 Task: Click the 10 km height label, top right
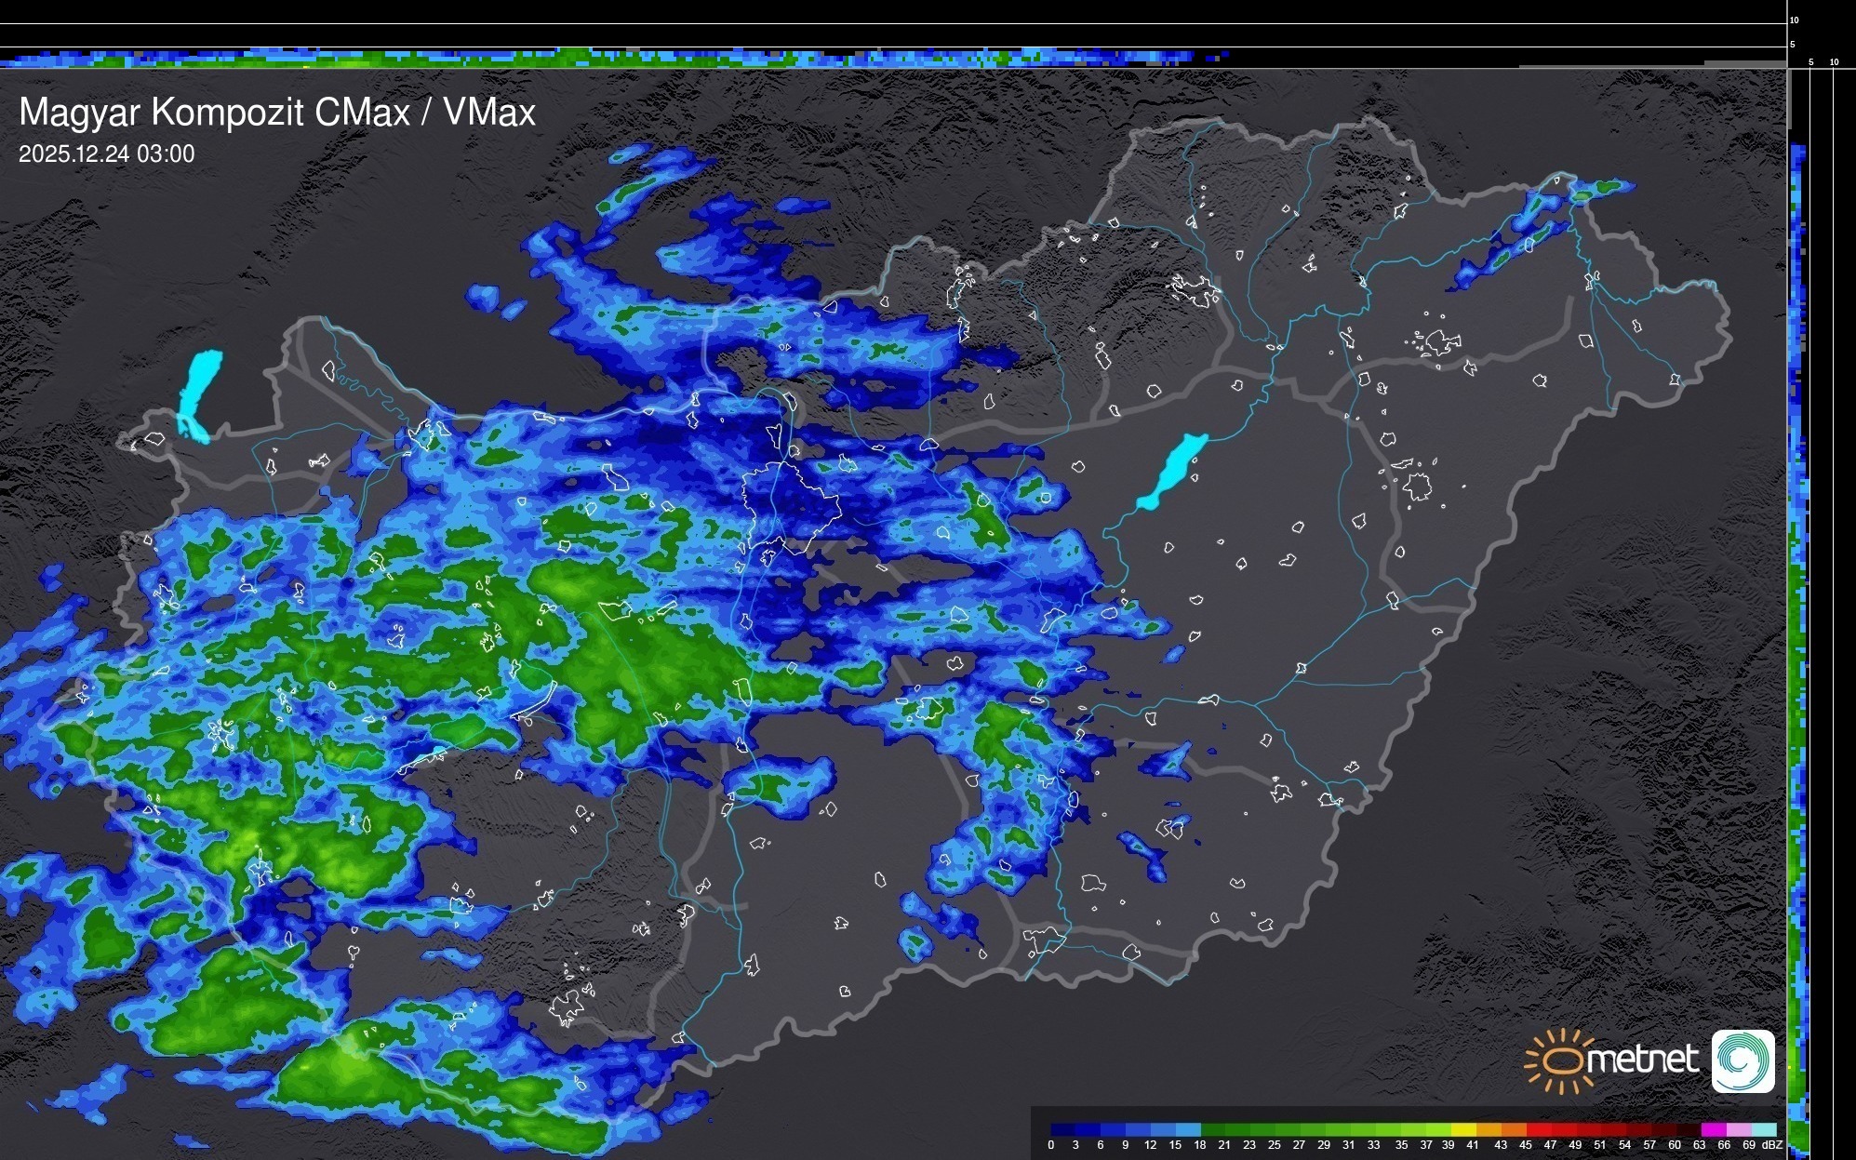point(1795,20)
